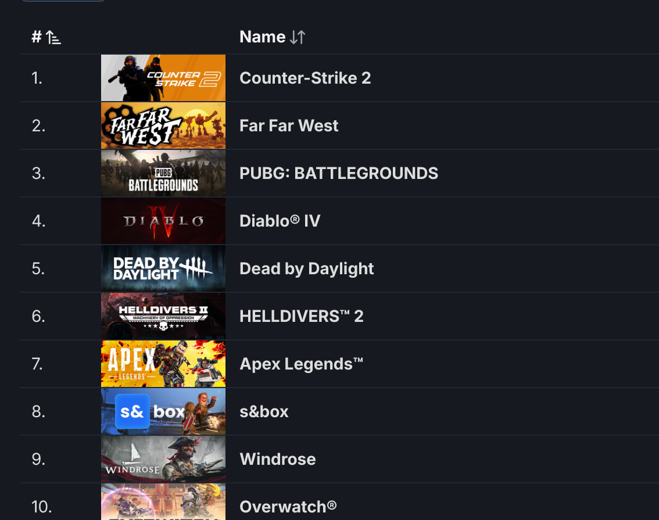This screenshot has width=659, height=520.
Task: Select the row for Diablo IV
Action: (x=280, y=221)
